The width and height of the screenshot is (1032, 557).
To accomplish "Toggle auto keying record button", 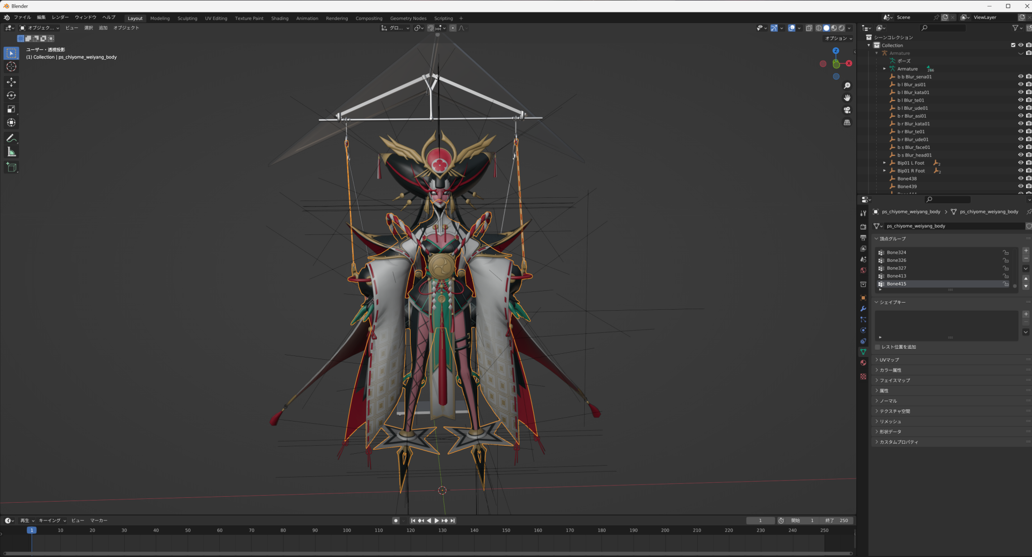I will (x=396, y=520).
